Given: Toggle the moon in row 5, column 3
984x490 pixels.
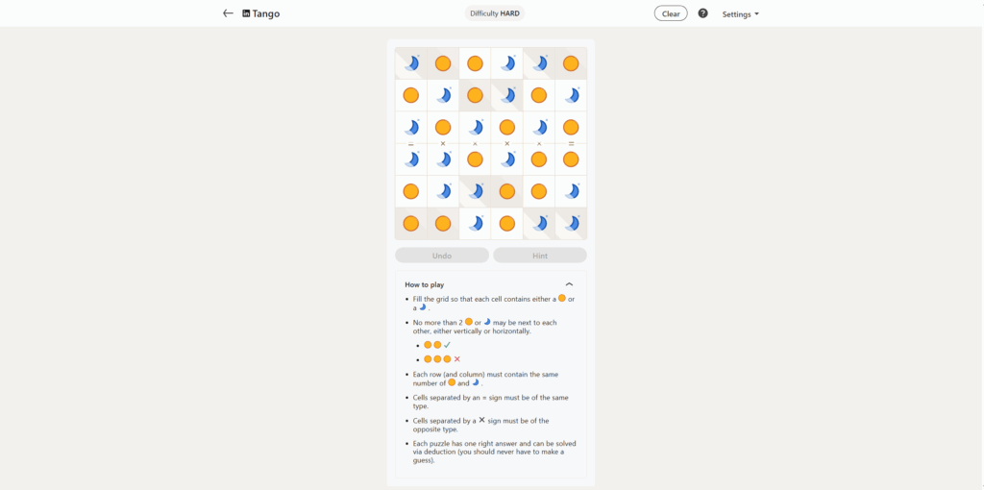Looking at the screenshot, I should (x=475, y=191).
